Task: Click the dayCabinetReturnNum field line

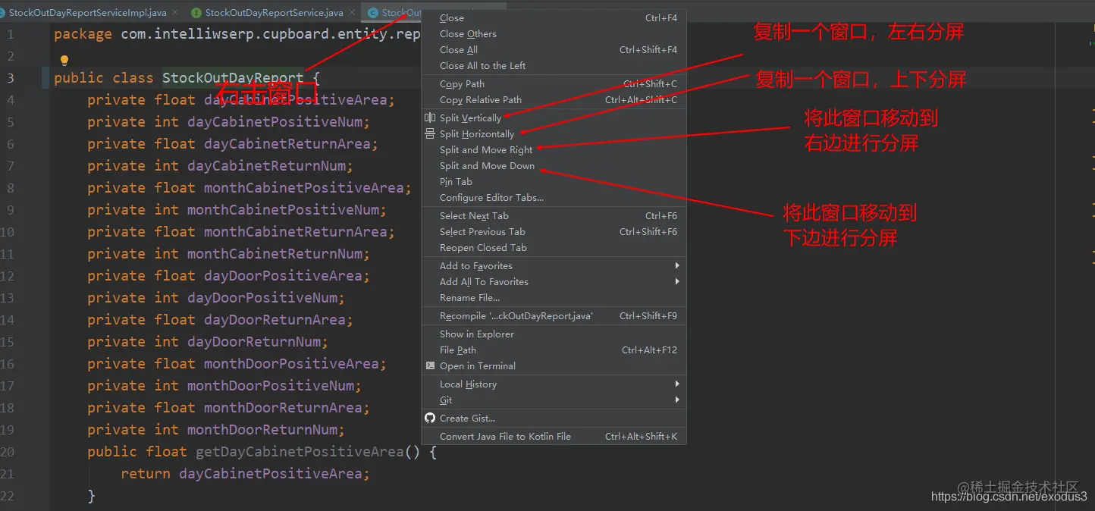Action: (220, 166)
